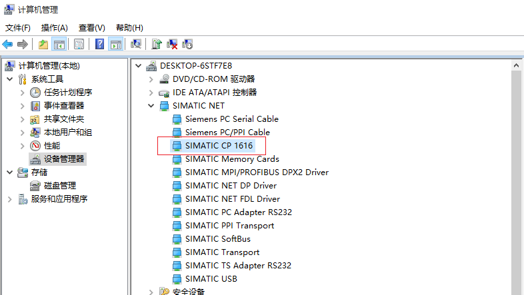524x295 pixels.
Task: Select SIMATIC PPI Transport device
Action: click(x=229, y=226)
